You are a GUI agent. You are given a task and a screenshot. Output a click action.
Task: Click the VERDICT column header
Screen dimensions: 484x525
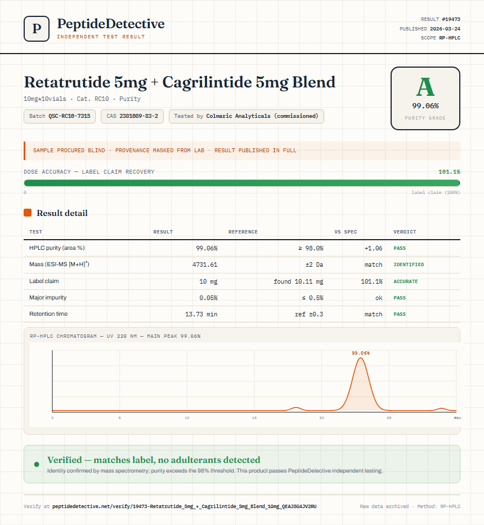(405, 232)
